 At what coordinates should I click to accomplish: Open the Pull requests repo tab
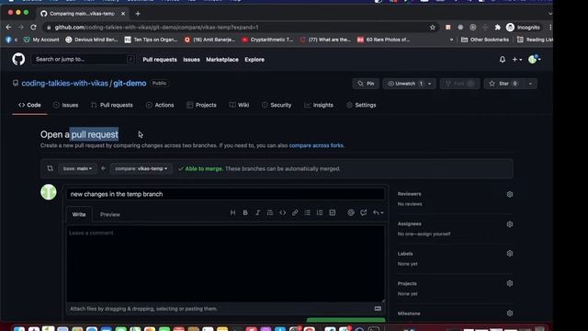click(x=112, y=105)
